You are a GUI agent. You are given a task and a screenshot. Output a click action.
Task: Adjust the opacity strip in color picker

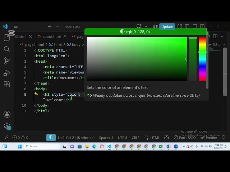click(193, 59)
